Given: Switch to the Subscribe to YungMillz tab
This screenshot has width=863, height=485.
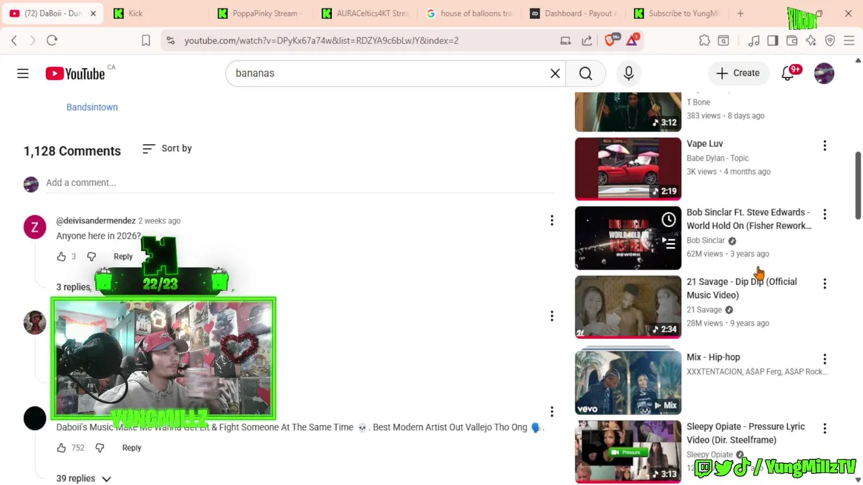Looking at the screenshot, I should click(x=678, y=13).
